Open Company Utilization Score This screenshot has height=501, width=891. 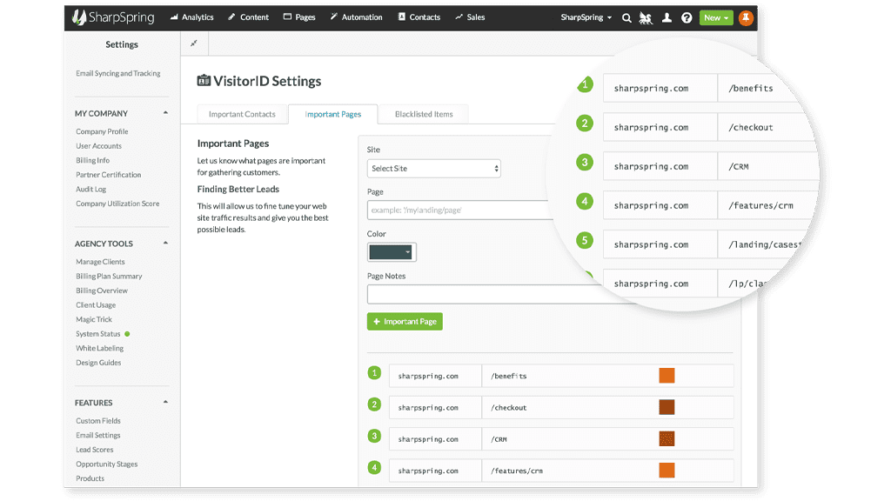(117, 204)
